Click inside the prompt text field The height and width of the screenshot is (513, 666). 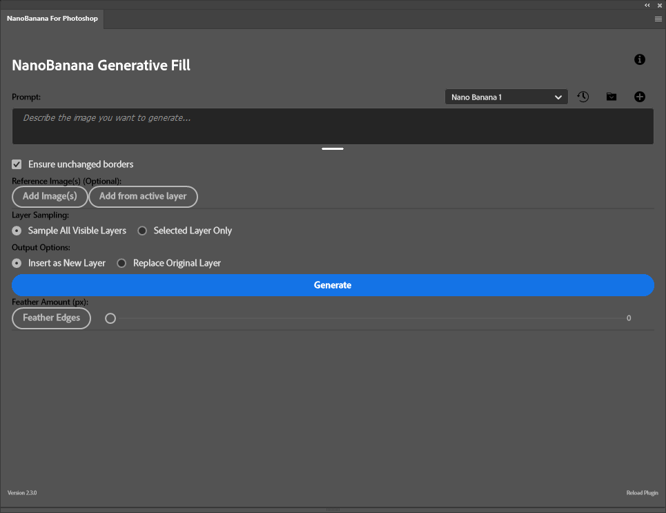pos(333,126)
